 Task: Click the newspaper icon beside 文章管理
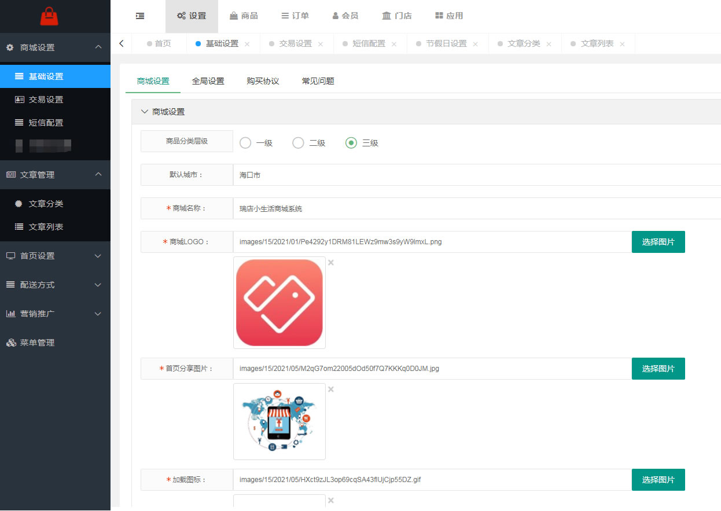[10, 175]
